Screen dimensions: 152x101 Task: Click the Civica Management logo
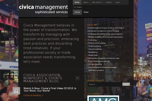(43, 9)
